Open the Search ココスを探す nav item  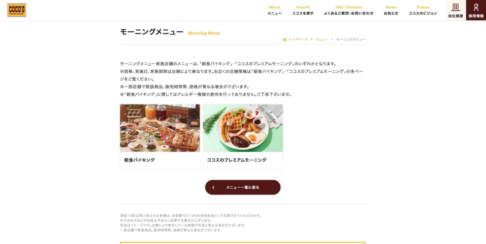302,10
